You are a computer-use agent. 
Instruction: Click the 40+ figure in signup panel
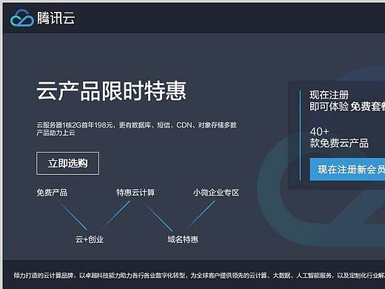coord(319,132)
